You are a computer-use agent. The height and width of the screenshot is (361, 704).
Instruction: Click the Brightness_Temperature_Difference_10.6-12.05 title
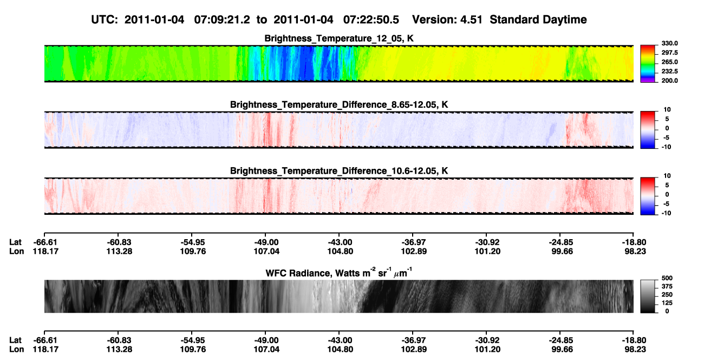(339, 171)
